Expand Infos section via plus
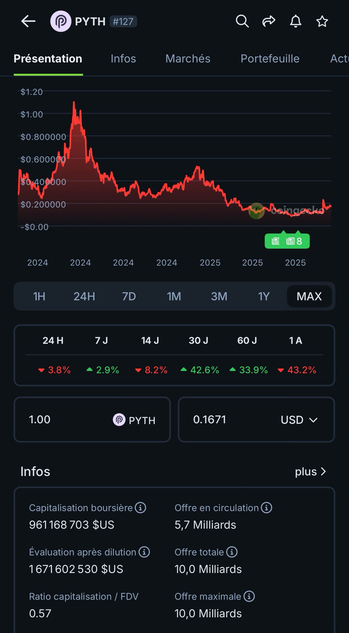The width and height of the screenshot is (349, 633). click(x=310, y=472)
